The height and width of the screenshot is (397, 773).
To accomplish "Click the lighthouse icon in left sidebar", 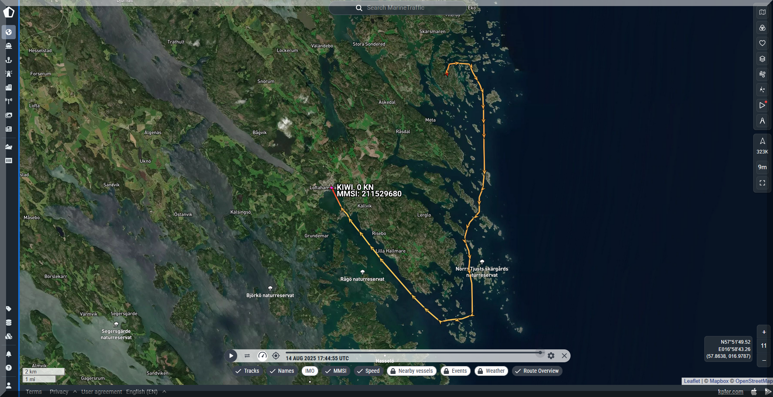I will (x=8, y=74).
